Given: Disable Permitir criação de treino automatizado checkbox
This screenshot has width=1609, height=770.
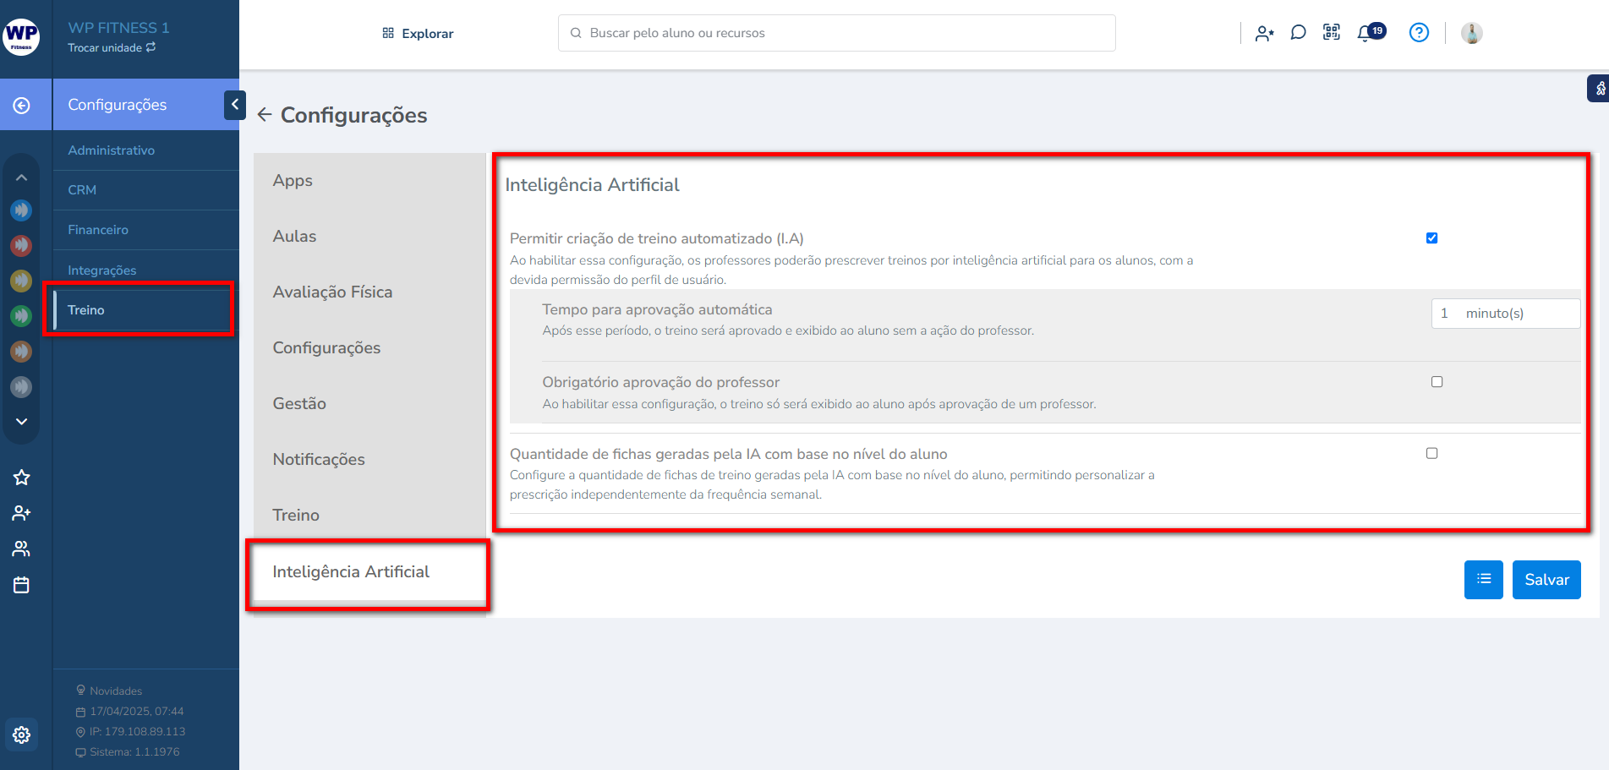Looking at the screenshot, I should tap(1431, 238).
